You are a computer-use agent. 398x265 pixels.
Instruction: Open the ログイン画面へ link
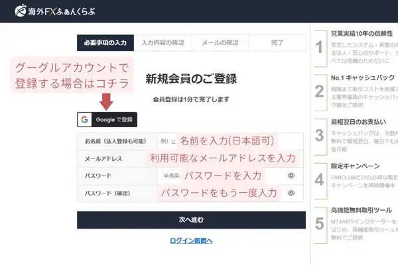pos(191,240)
